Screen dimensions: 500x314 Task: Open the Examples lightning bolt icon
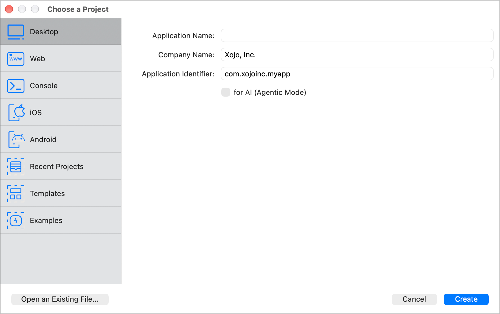16,220
